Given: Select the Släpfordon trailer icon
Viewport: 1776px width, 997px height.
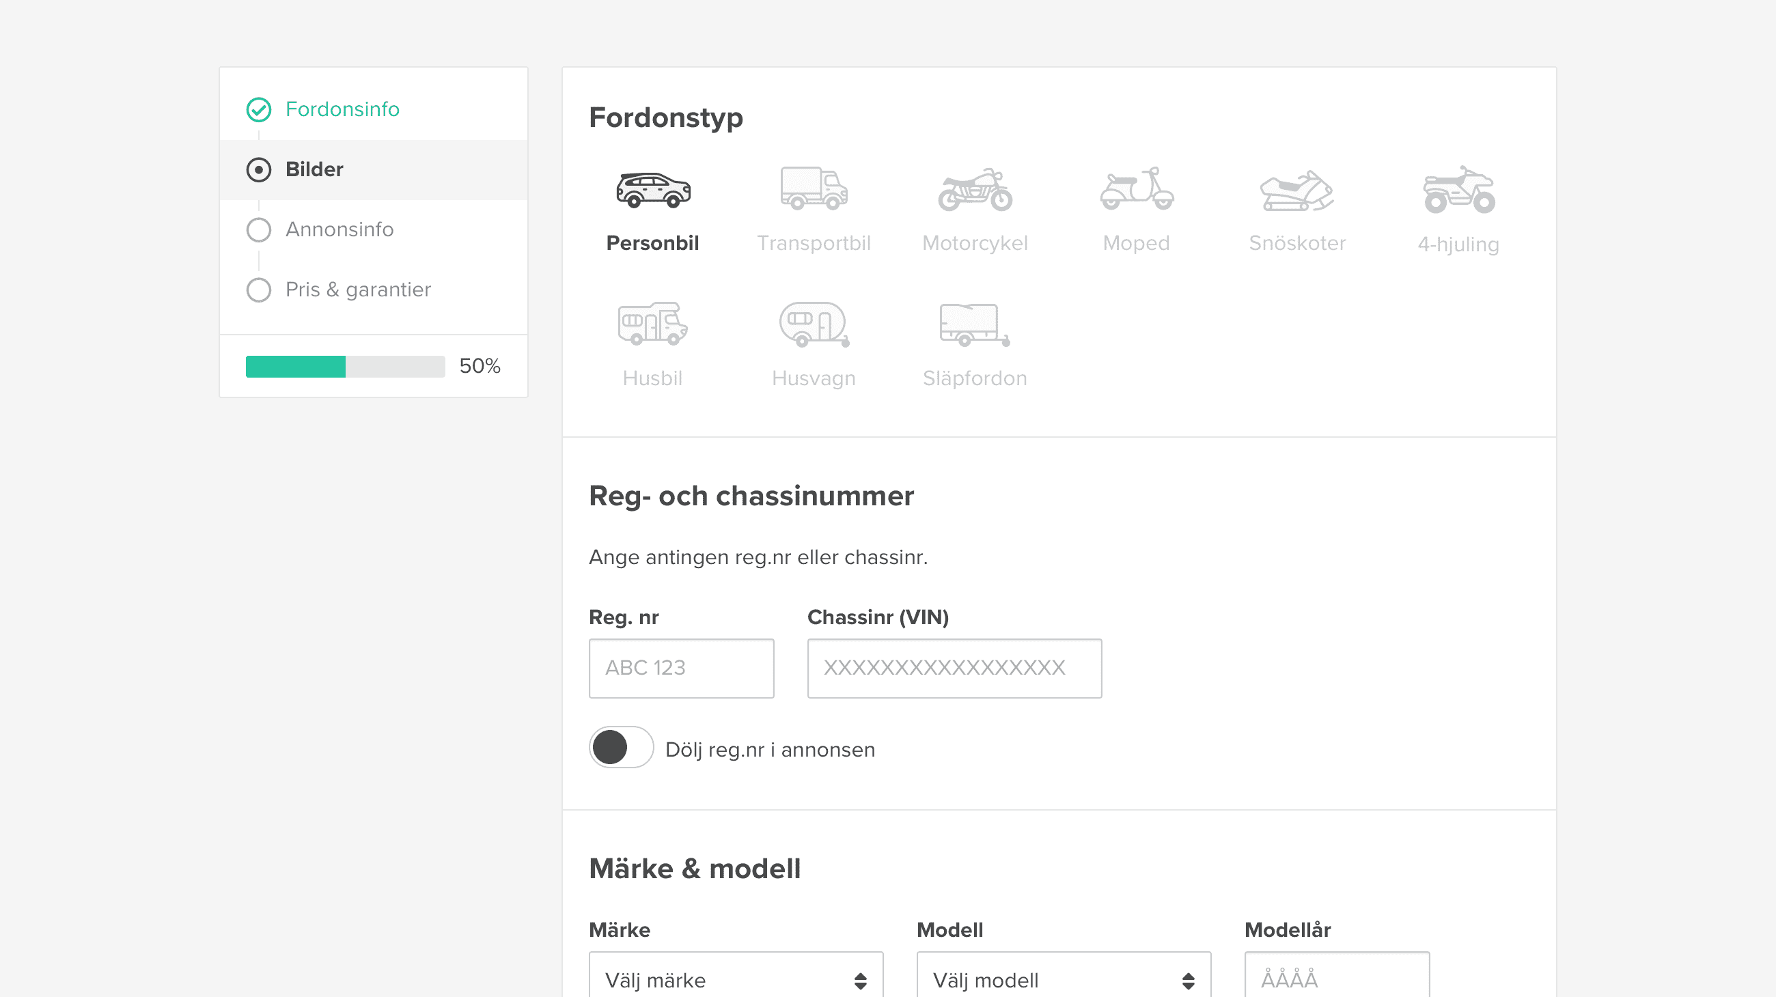Looking at the screenshot, I should click(x=974, y=324).
